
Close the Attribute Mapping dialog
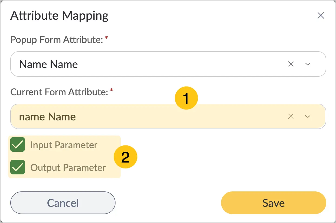(321, 16)
